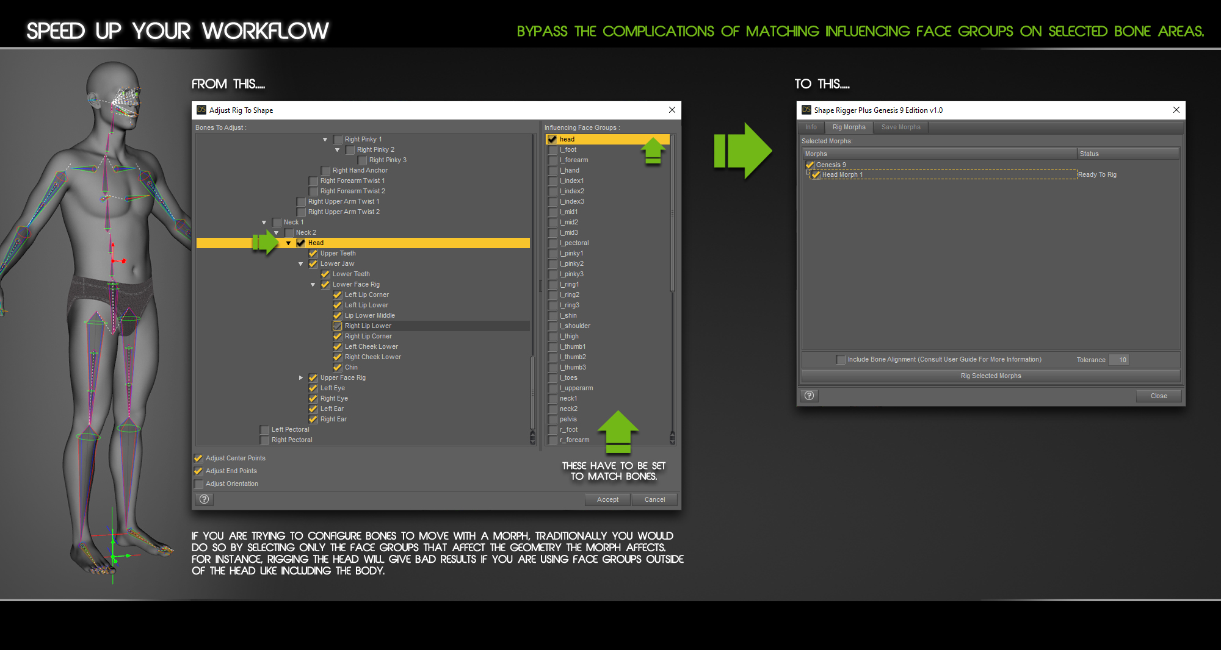The height and width of the screenshot is (650, 1221).
Task: Toggle Include Bone Alignment checkbox
Action: pyautogui.click(x=841, y=360)
